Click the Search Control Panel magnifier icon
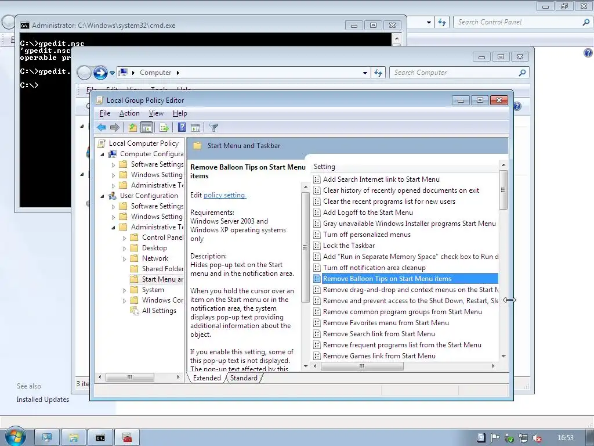 [586, 22]
